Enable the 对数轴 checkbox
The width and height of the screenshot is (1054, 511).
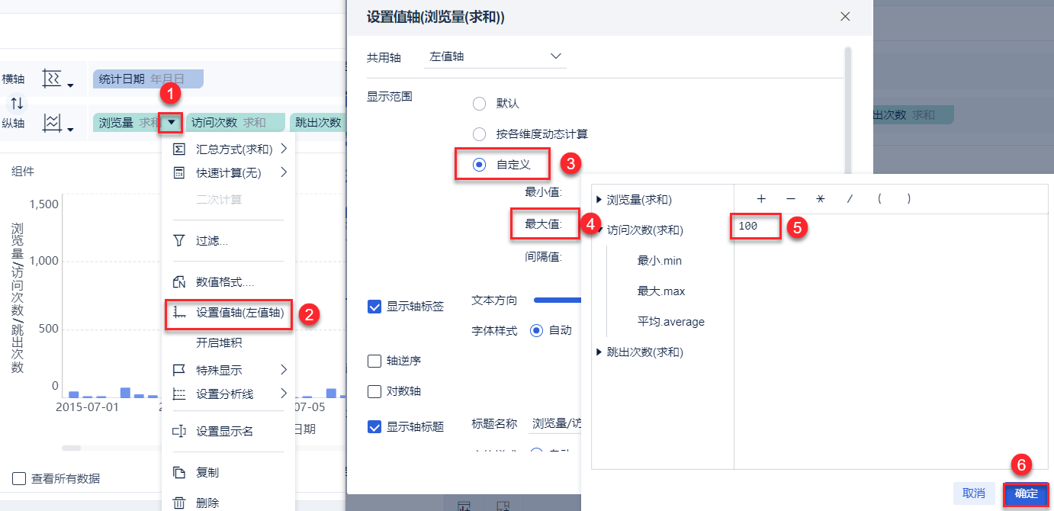(374, 391)
